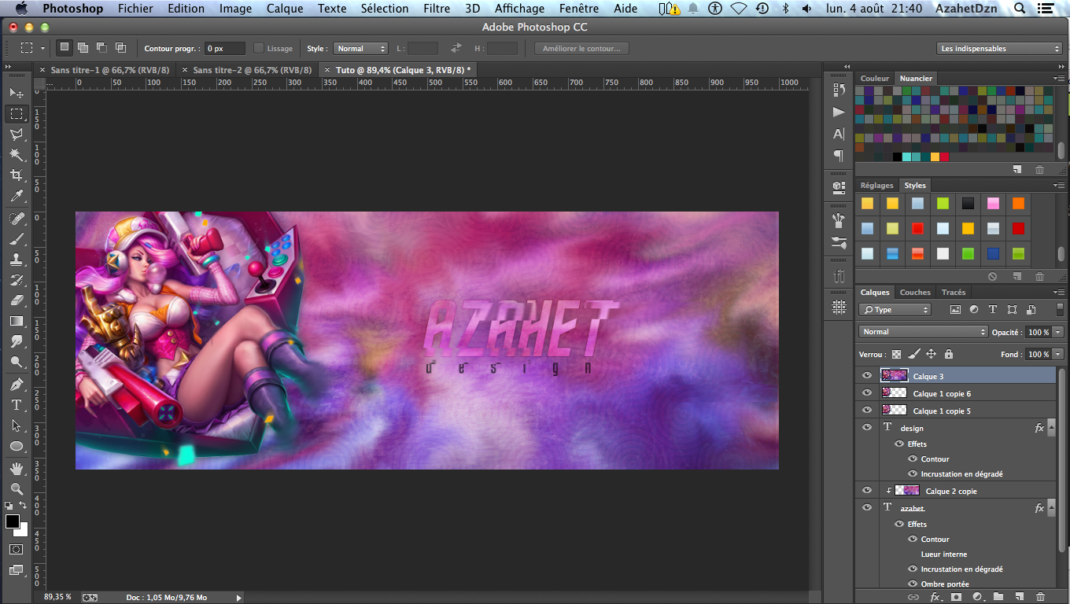Image resolution: width=1070 pixels, height=604 pixels.
Task: Open the Calque menu
Action: coord(285,9)
